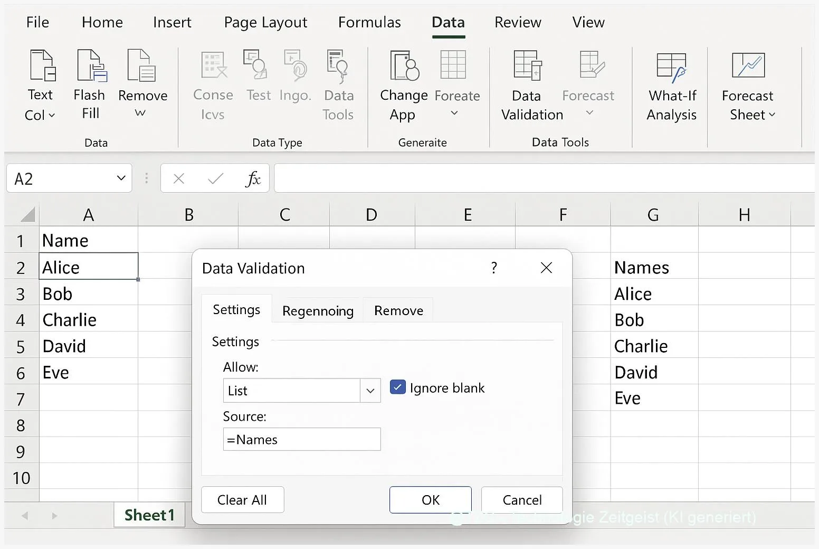Click Cancel in Data Validation dialog
The width and height of the screenshot is (819, 549).
(521, 500)
